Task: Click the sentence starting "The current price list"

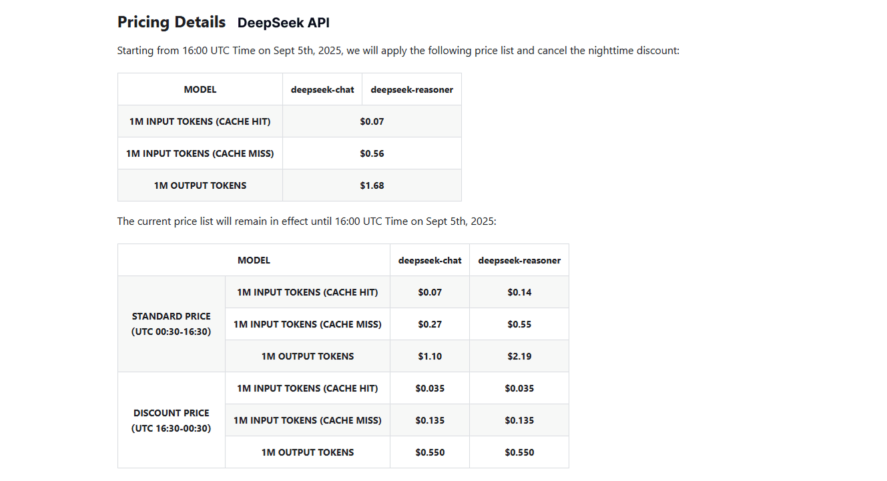Action: [x=306, y=221]
